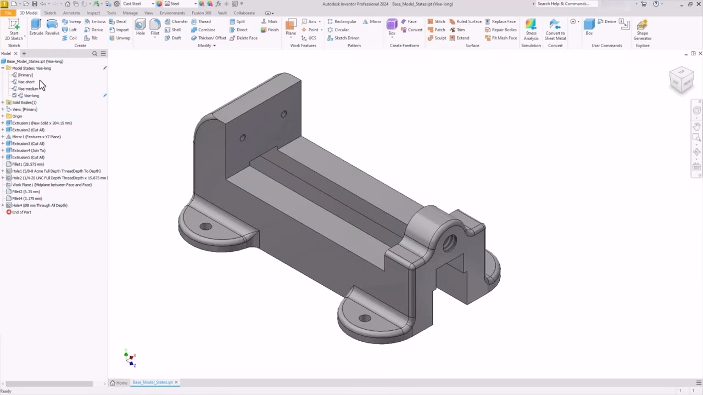The height and width of the screenshot is (395, 703).
Task: Open the Shape Generator tool
Action: pos(642,27)
